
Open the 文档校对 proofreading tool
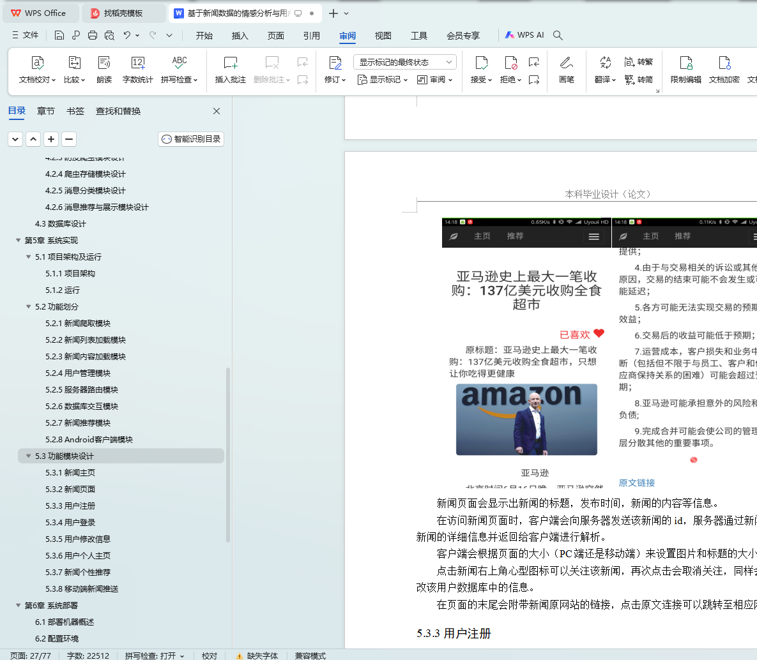[37, 70]
